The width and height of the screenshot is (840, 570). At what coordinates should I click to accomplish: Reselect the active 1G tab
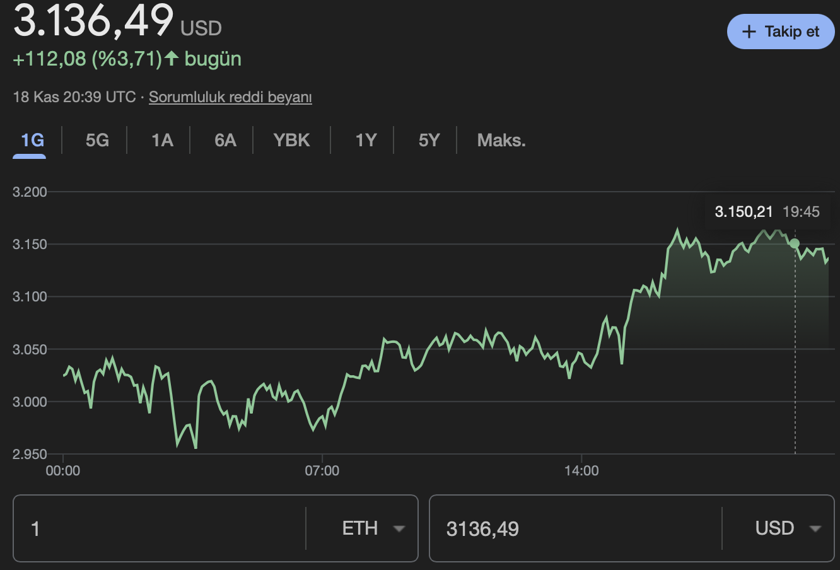tap(29, 140)
